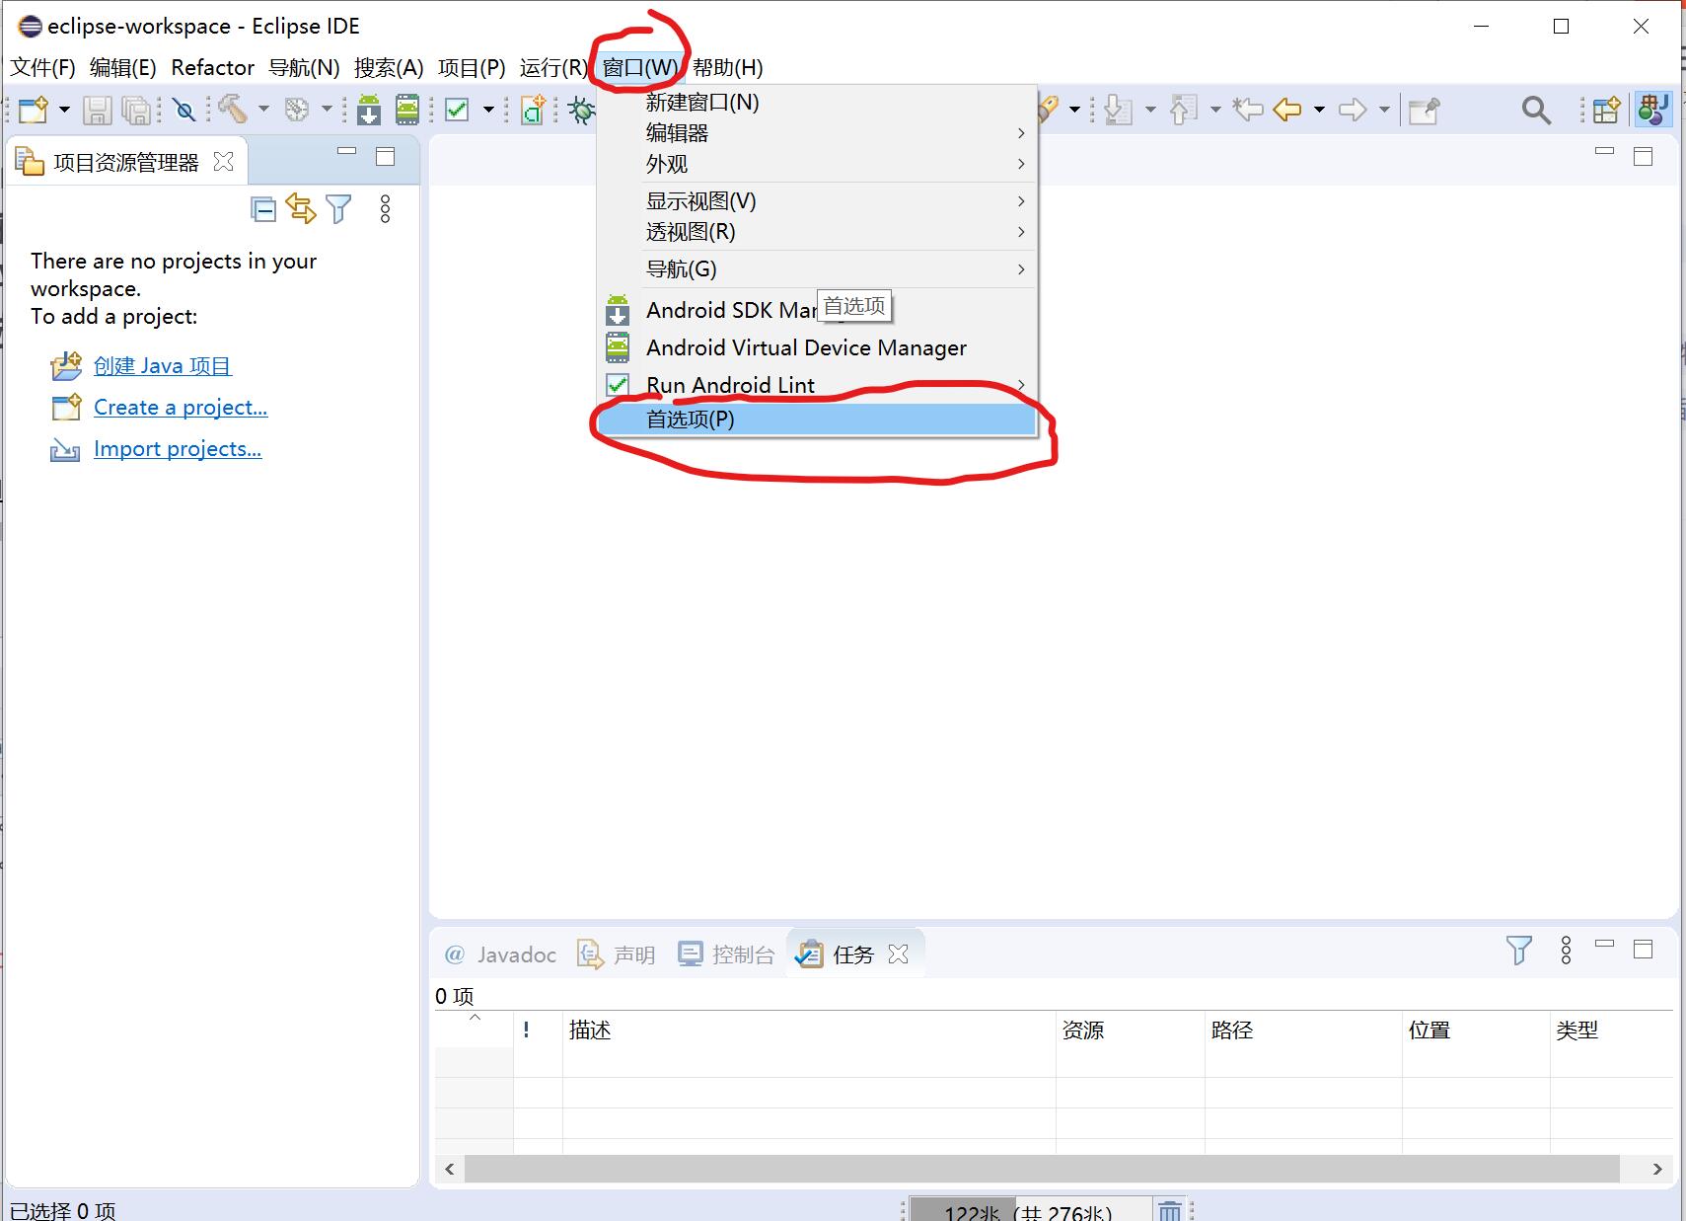The image size is (1686, 1221).
Task: Open the Refactor menu
Action: click(x=212, y=67)
